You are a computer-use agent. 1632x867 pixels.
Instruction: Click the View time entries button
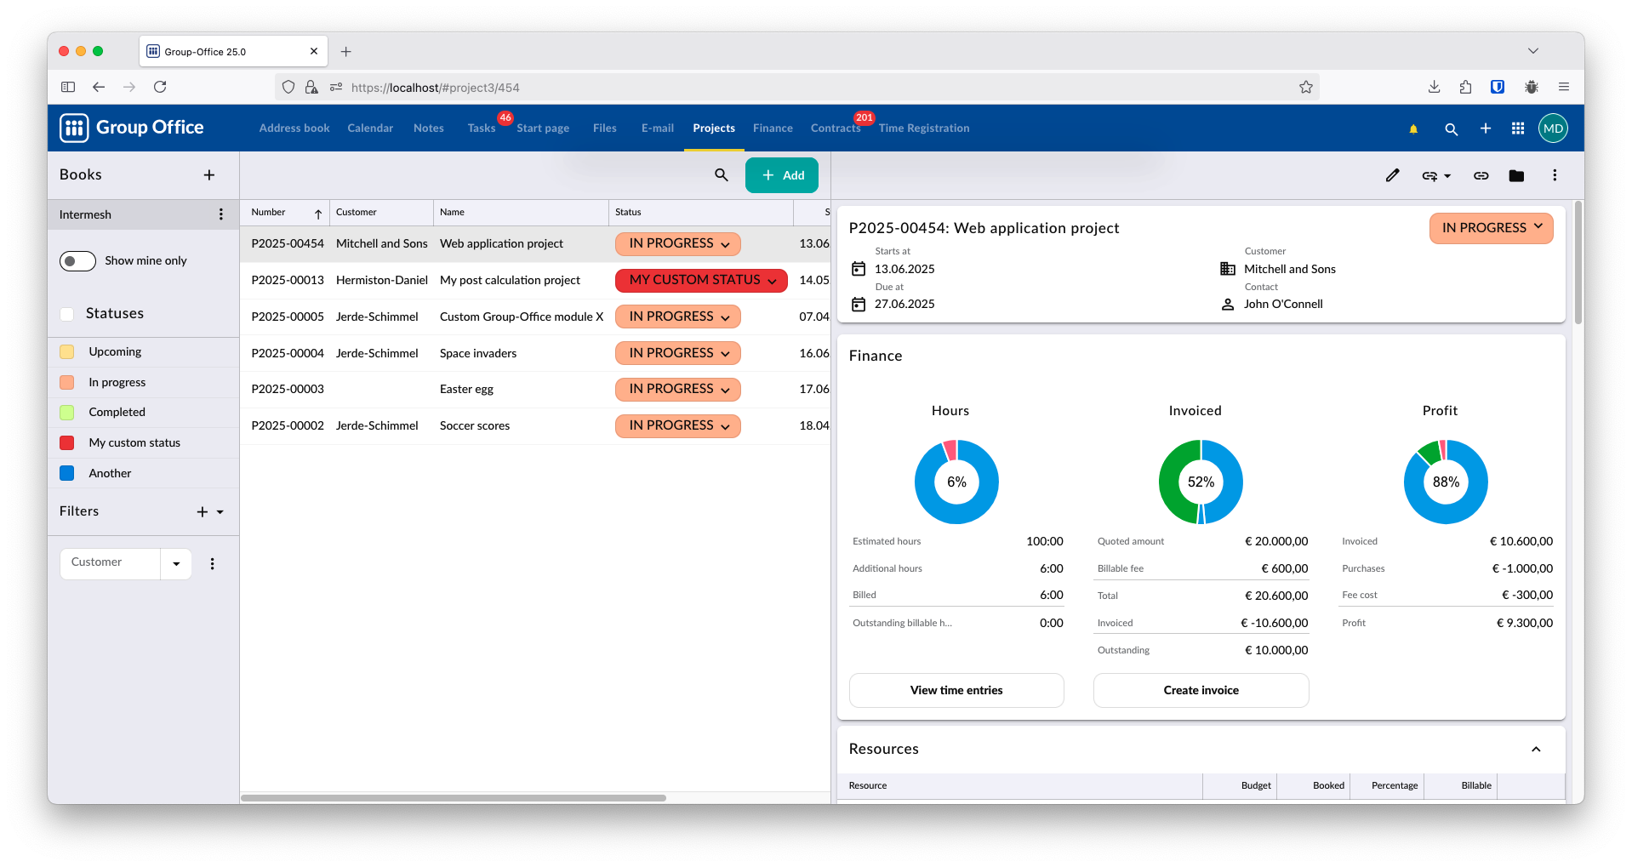click(x=956, y=690)
